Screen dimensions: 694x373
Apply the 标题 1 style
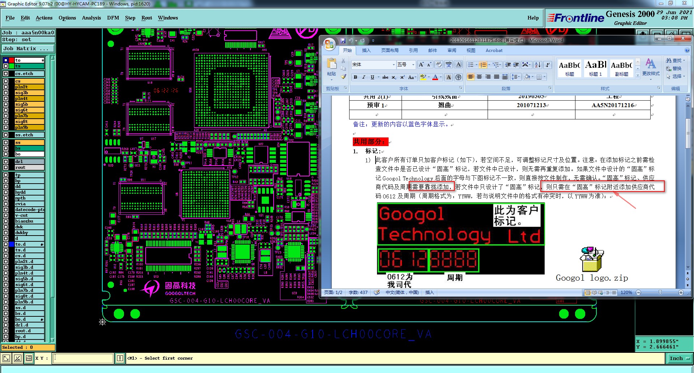[x=596, y=68]
